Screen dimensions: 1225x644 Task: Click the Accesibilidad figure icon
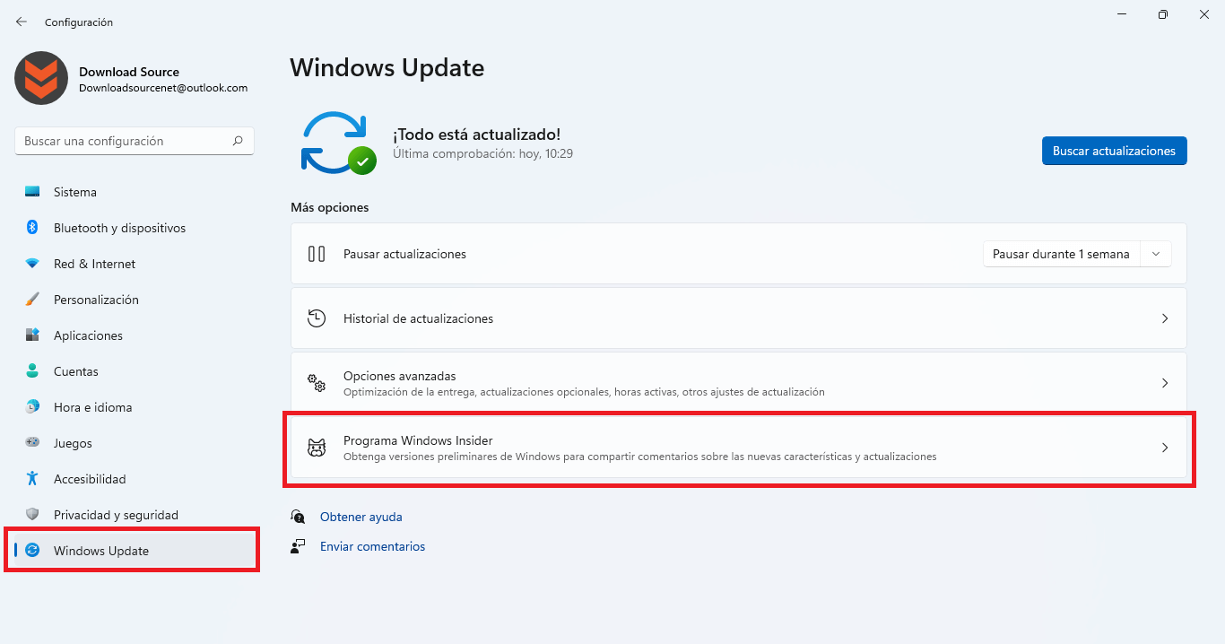[x=32, y=479]
